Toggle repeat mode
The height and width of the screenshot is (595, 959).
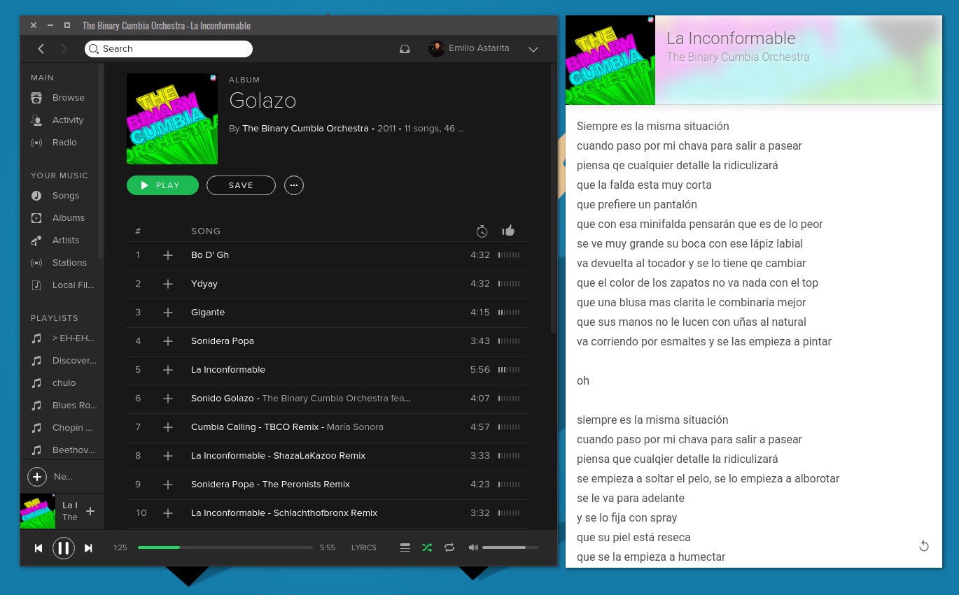coord(449,547)
